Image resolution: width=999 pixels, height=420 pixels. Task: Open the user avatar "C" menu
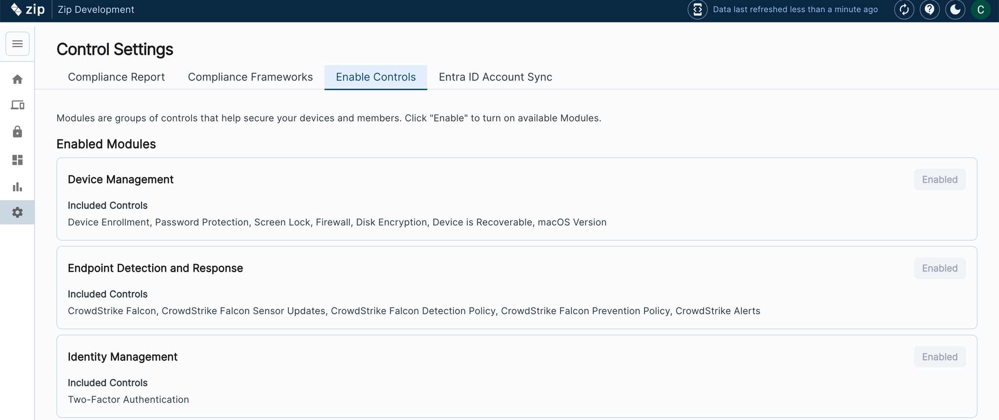click(x=980, y=10)
